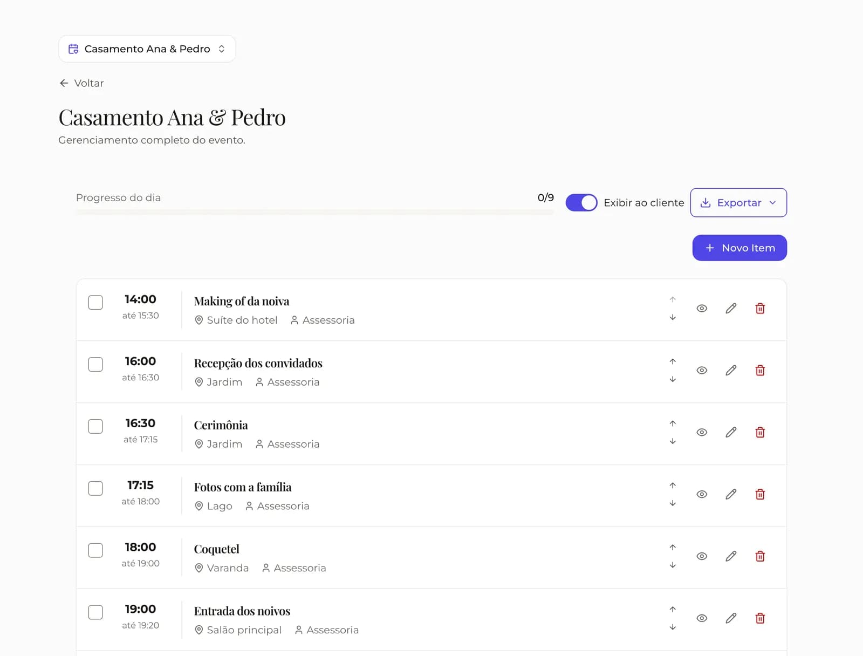Move Recepção dos convidados down
The image size is (863, 656).
click(x=673, y=379)
